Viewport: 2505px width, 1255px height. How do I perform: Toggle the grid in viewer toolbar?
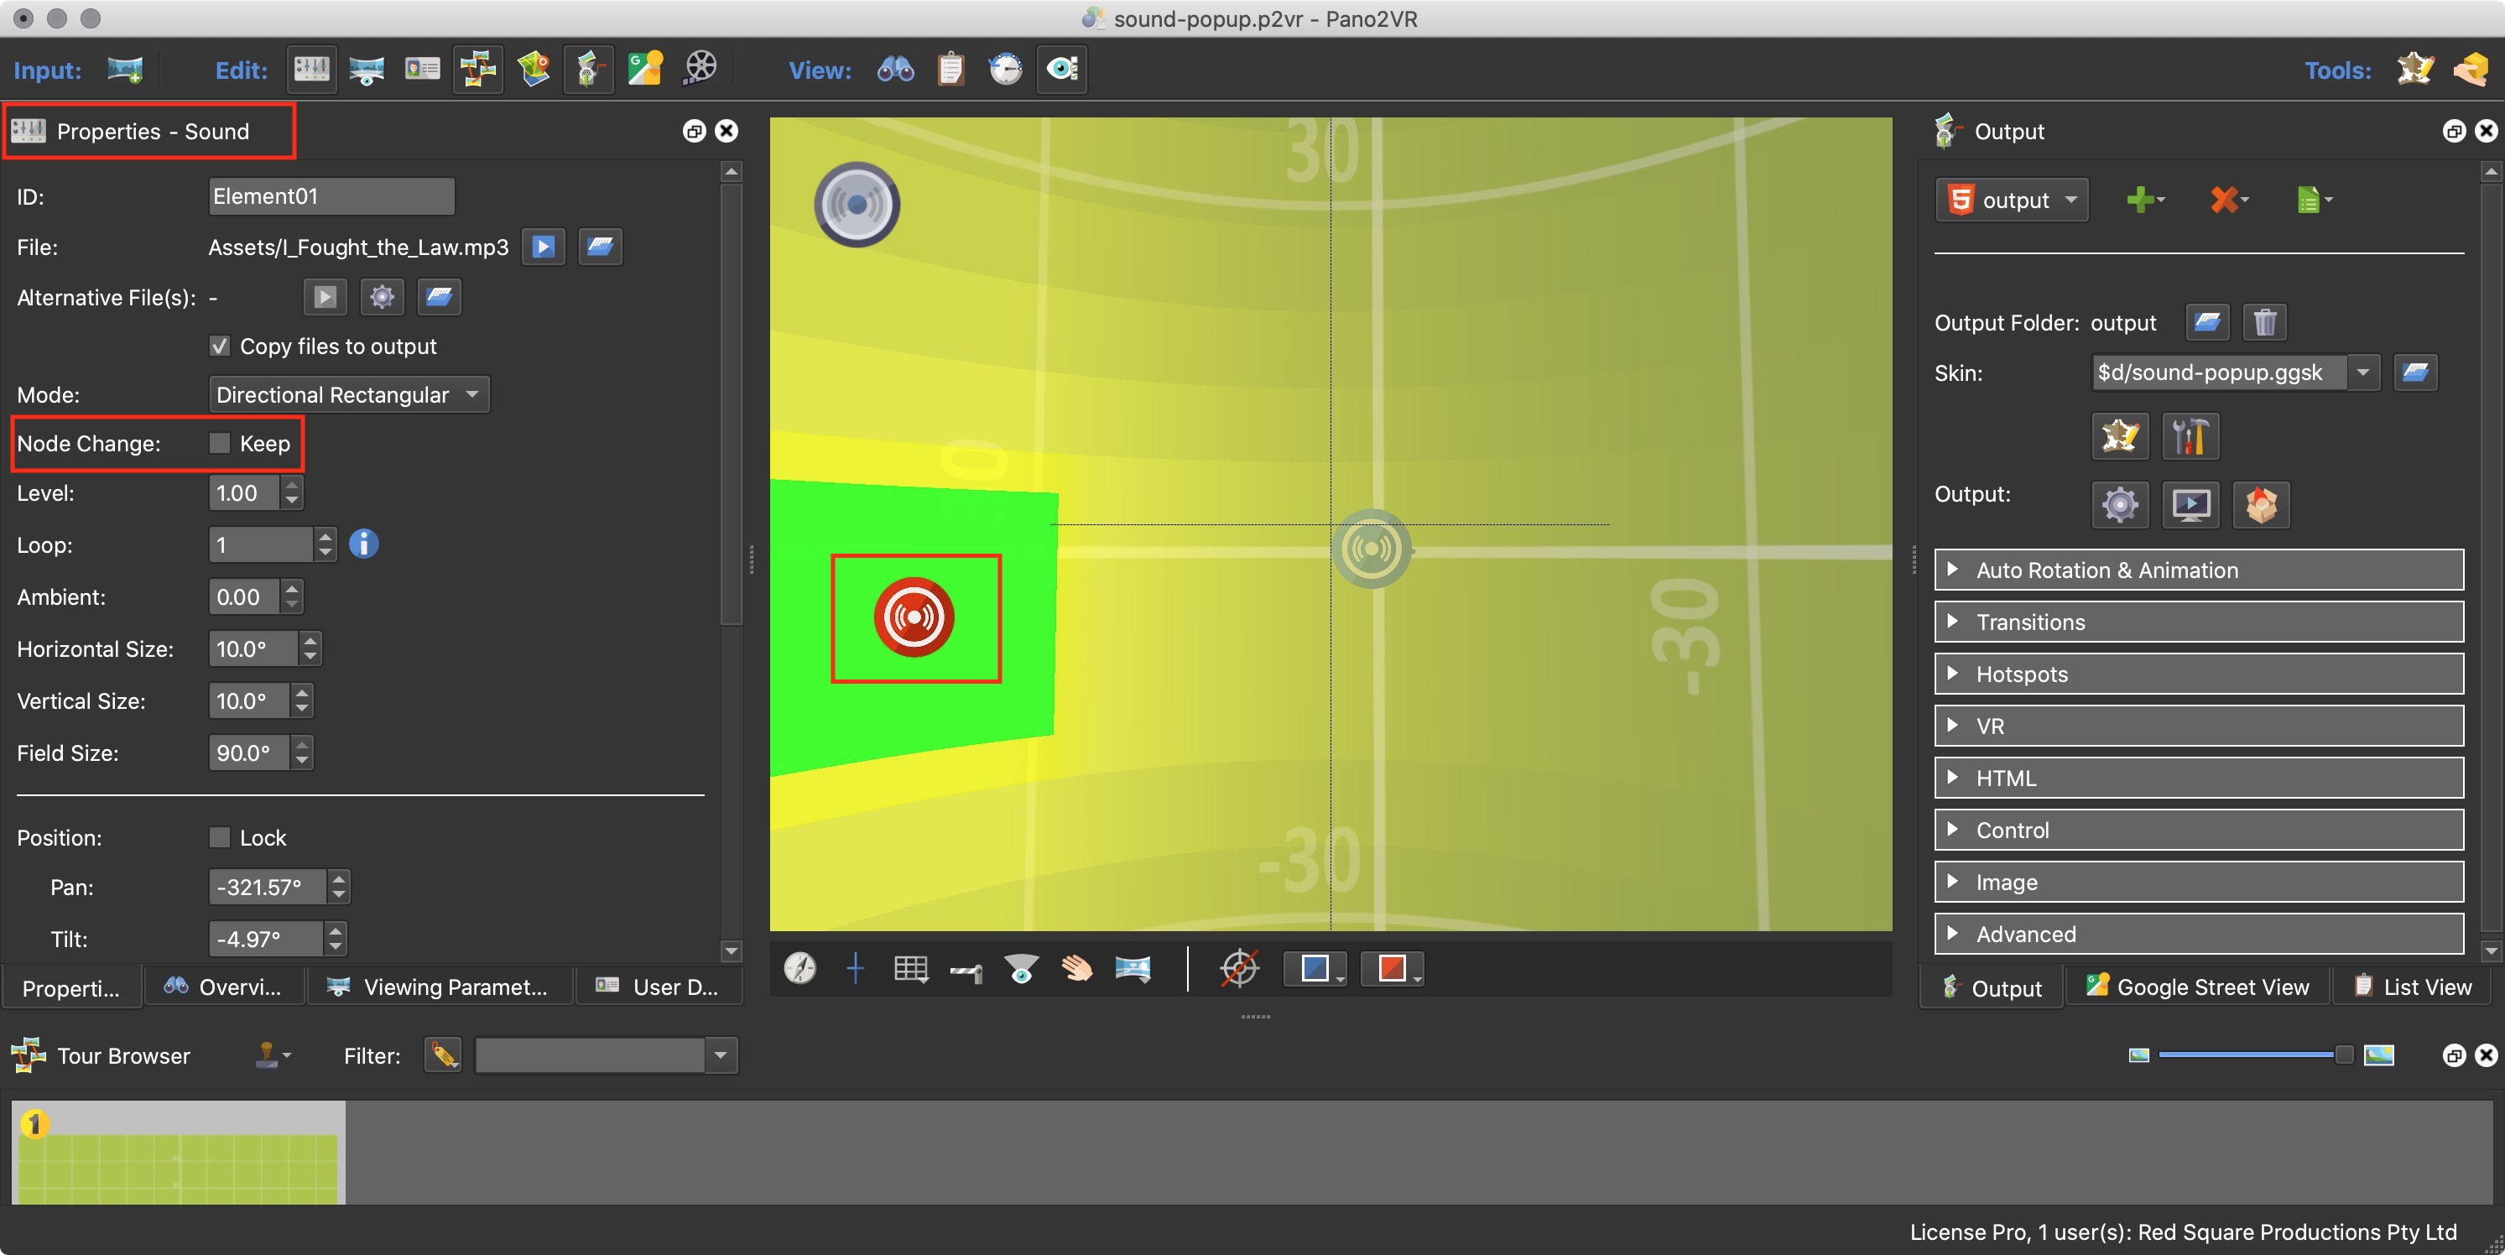(x=910, y=967)
